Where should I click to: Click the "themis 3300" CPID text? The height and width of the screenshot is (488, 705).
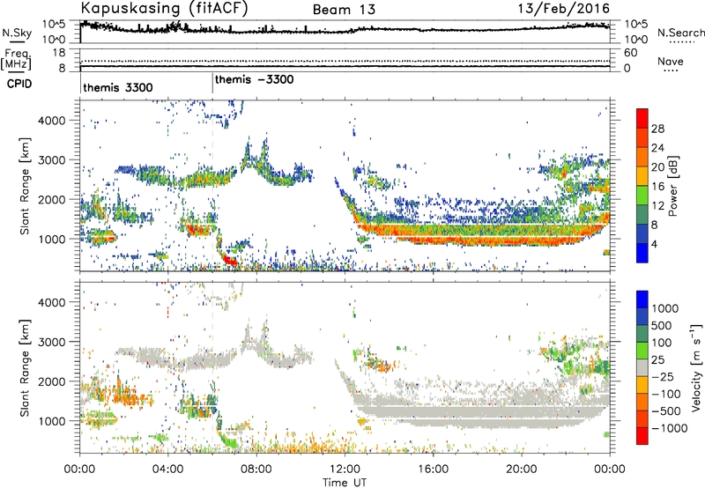point(118,87)
